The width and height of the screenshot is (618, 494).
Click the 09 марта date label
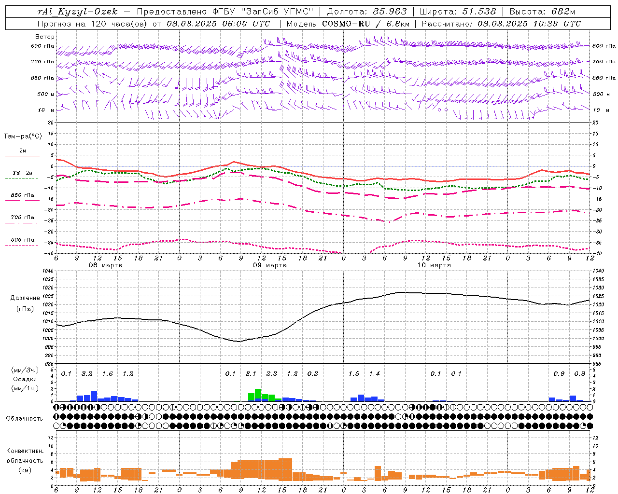(x=270, y=265)
